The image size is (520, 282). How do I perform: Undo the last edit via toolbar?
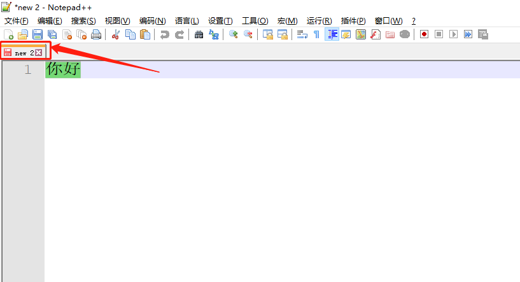click(164, 34)
